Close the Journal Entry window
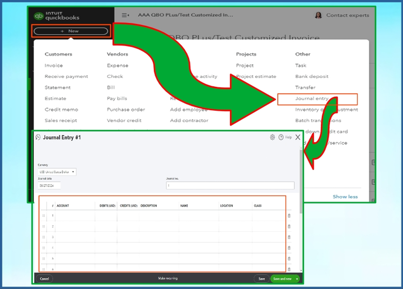Screen dimensions: 403x289 298,137
